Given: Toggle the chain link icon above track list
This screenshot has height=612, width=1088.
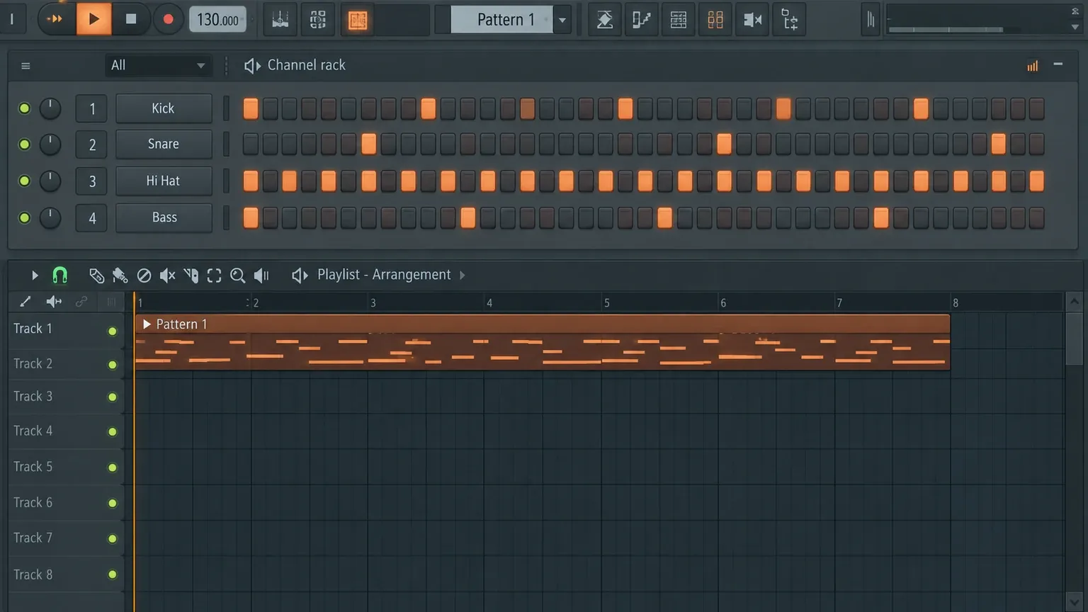Looking at the screenshot, I should (x=81, y=302).
